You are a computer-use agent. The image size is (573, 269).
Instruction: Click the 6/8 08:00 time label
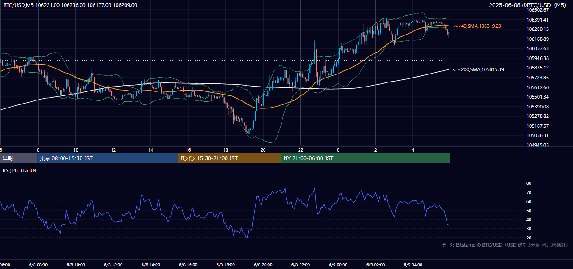pyautogui.click(x=38, y=265)
